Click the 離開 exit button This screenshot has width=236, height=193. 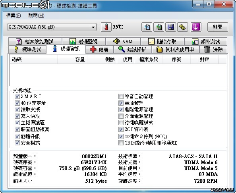coord(217,27)
